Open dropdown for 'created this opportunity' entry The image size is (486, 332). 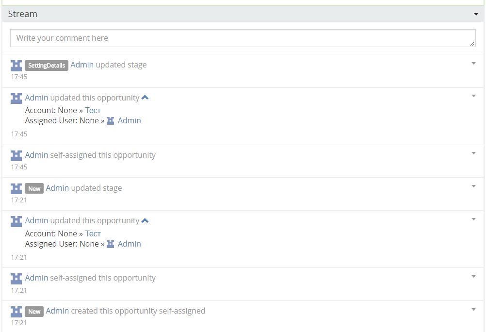pyautogui.click(x=474, y=309)
